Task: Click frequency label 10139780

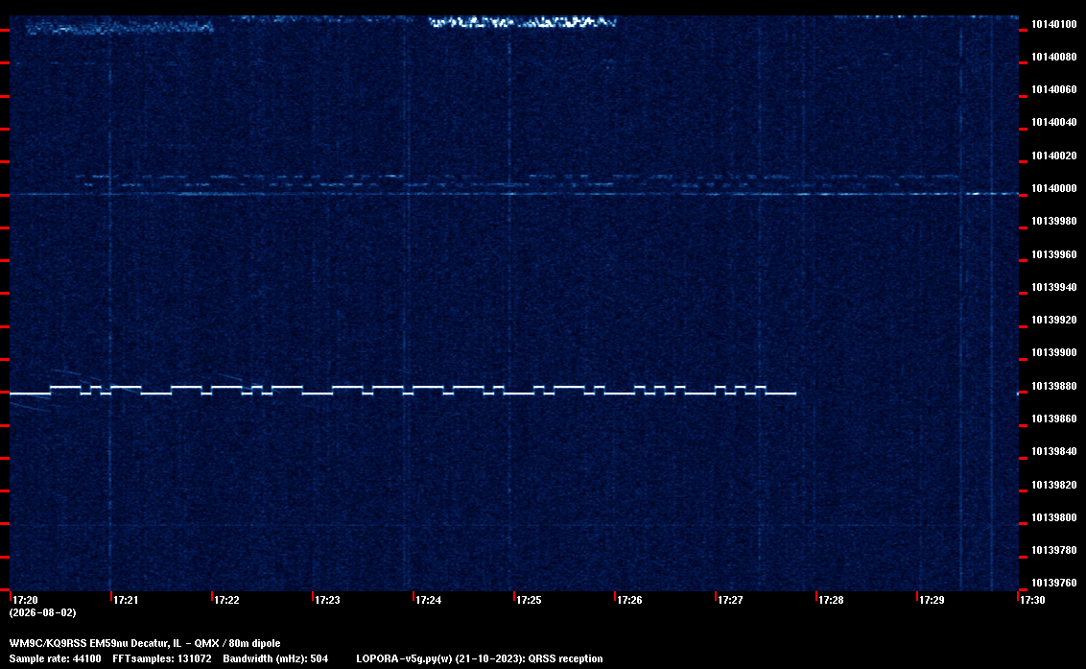Action: point(1054,550)
